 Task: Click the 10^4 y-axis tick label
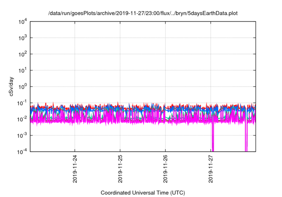[x=23, y=22]
